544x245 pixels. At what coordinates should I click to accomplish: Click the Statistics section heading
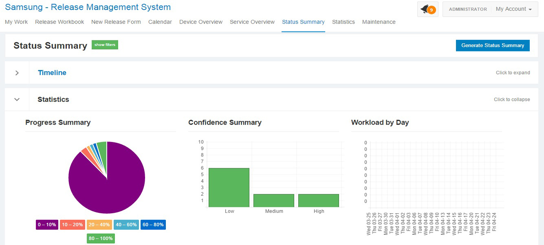[53, 99]
